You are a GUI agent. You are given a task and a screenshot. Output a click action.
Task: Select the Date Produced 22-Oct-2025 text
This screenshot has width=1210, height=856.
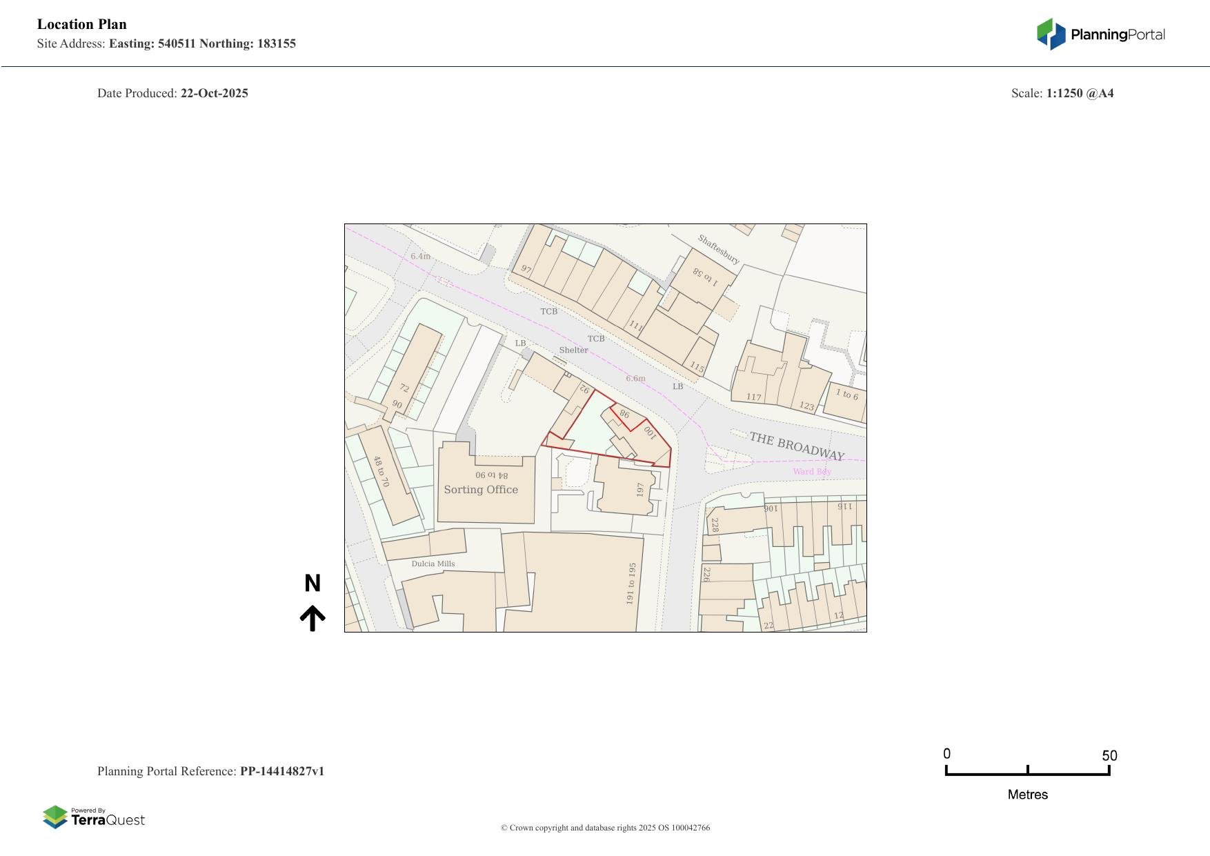[172, 93]
